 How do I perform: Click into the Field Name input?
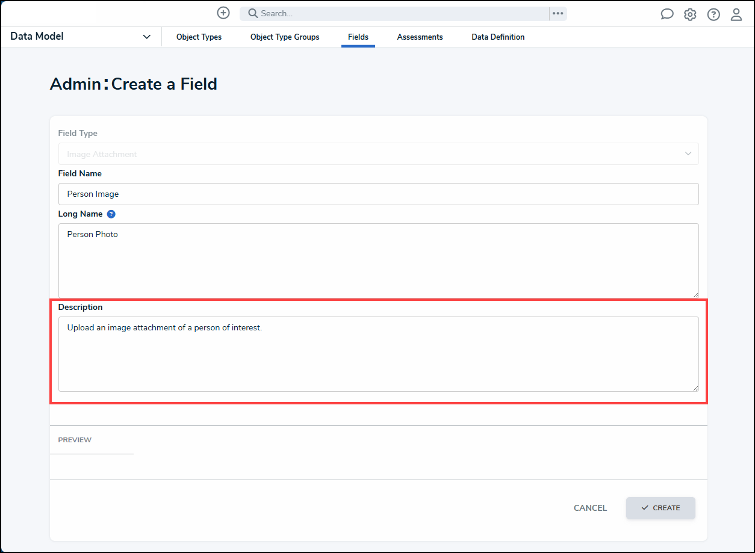[378, 194]
